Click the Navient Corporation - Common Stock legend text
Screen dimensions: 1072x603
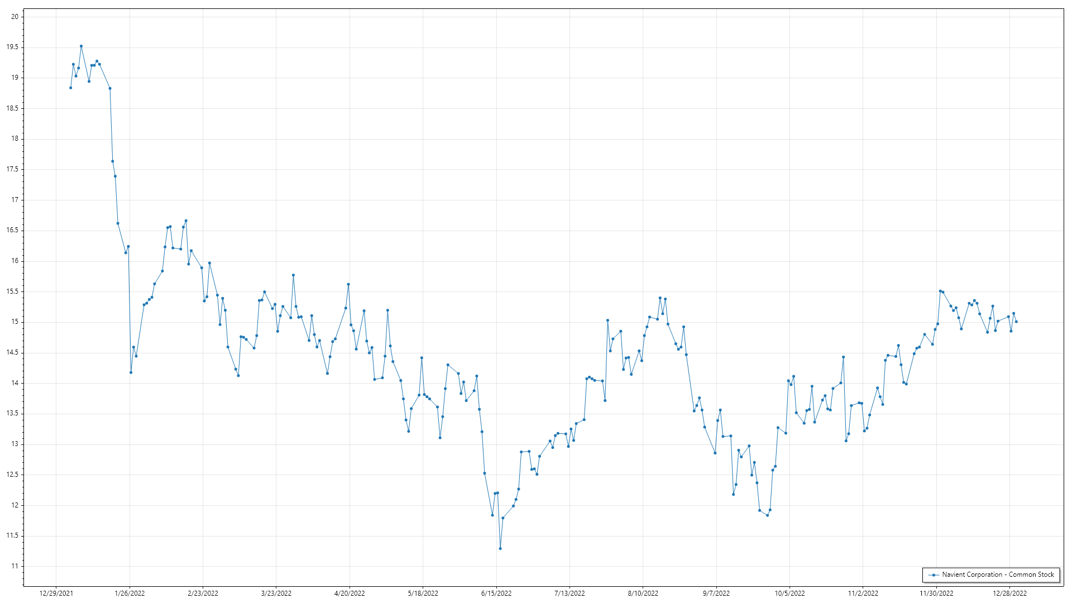click(x=998, y=575)
